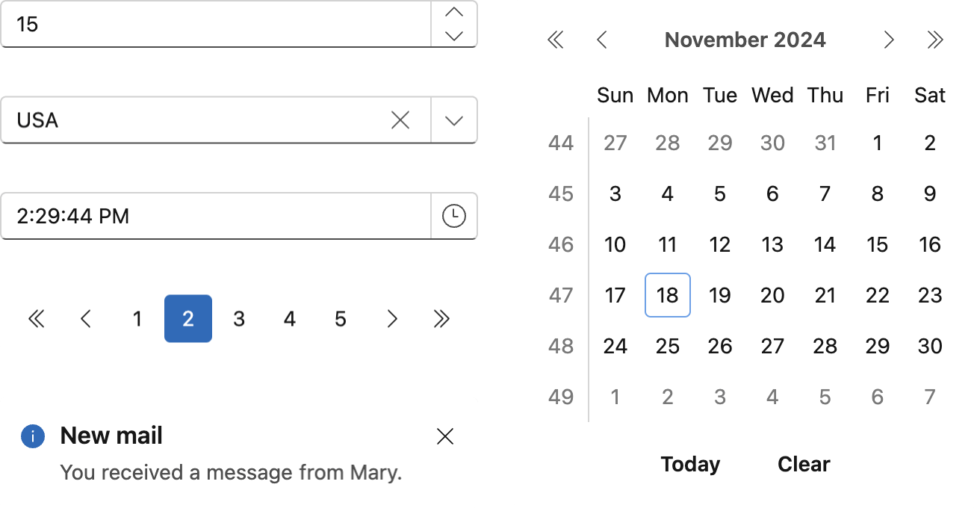The height and width of the screenshot is (508, 977).
Task: Open the time picker clock icon
Action: click(454, 216)
